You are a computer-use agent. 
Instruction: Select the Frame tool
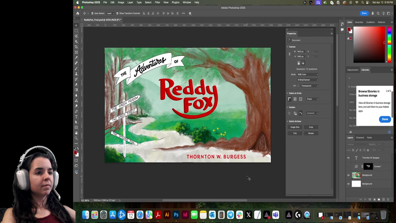(76, 52)
